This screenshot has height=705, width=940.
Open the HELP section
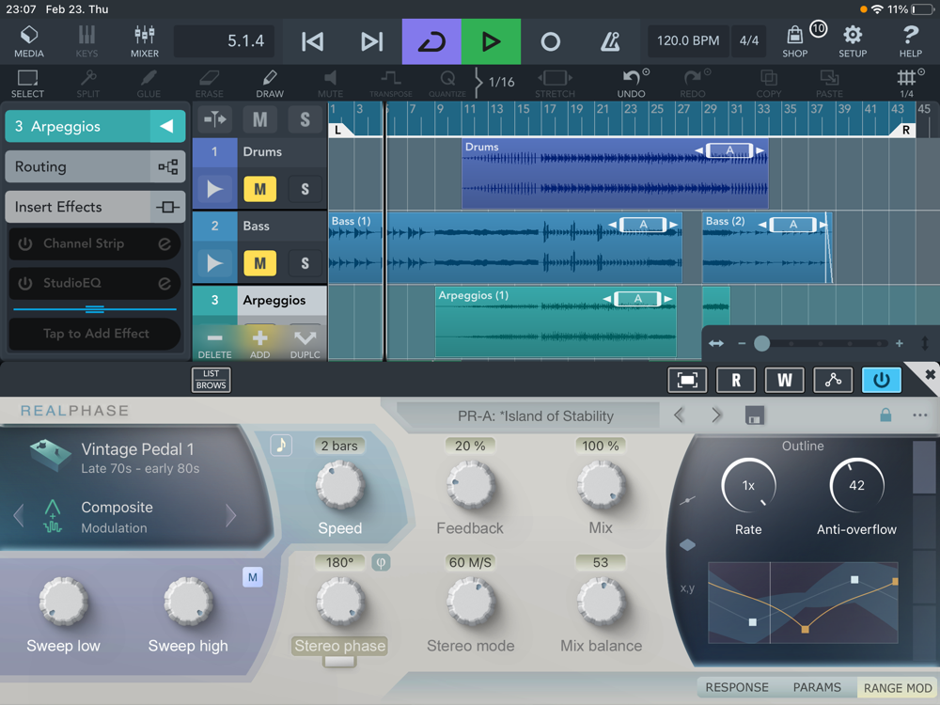pyautogui.click(x=910, y=41)
